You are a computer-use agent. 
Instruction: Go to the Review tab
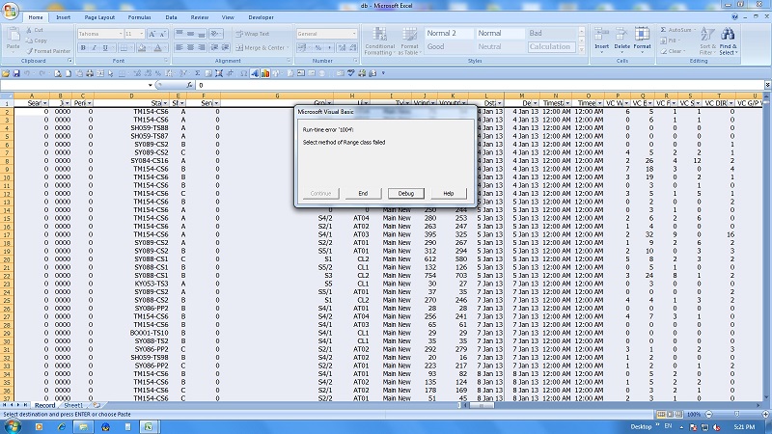200,17
